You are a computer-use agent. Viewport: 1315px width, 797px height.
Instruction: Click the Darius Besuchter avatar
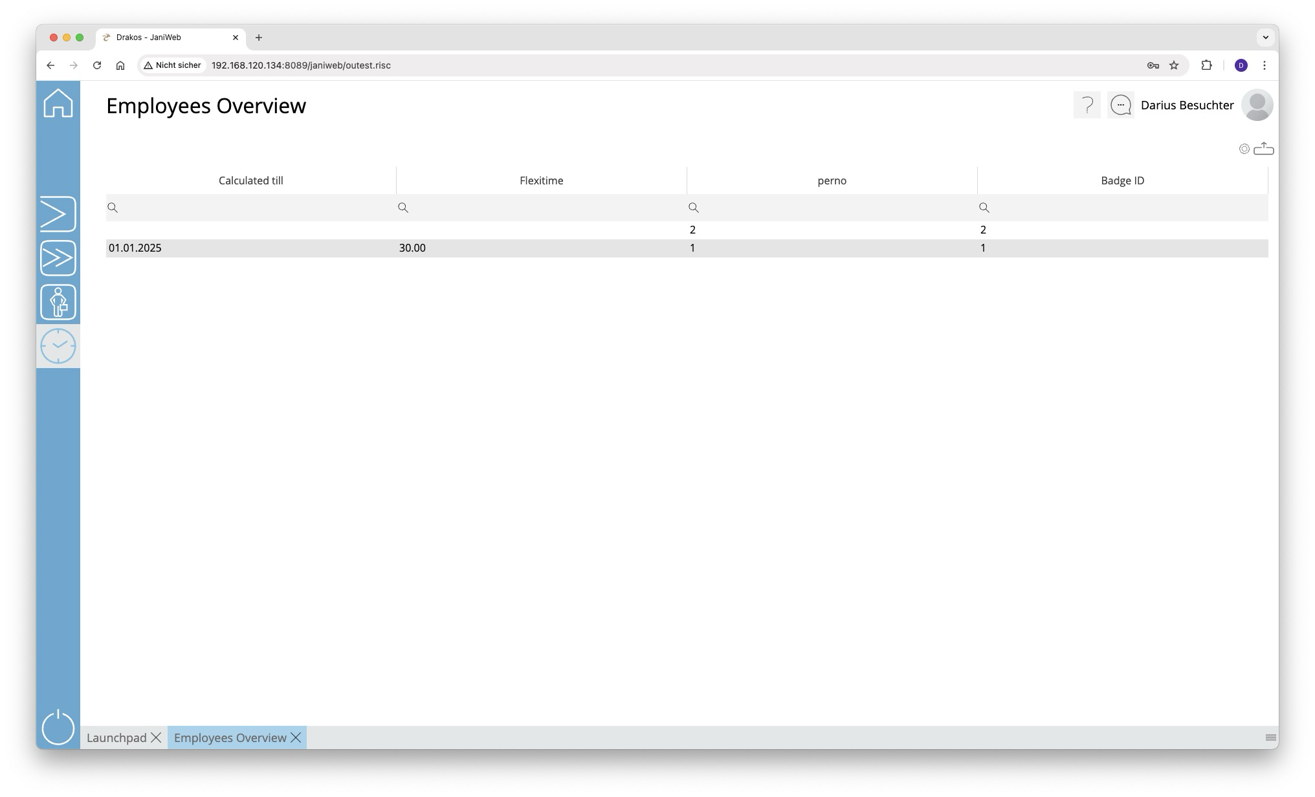1257,105
